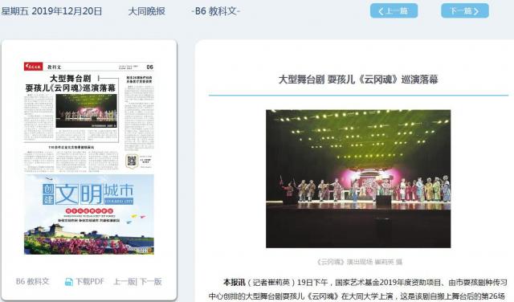The height and width of the screenshot is (302, 514).
Task: Select the 大同晚报 newspaper name in header
Action: point(146,11)
